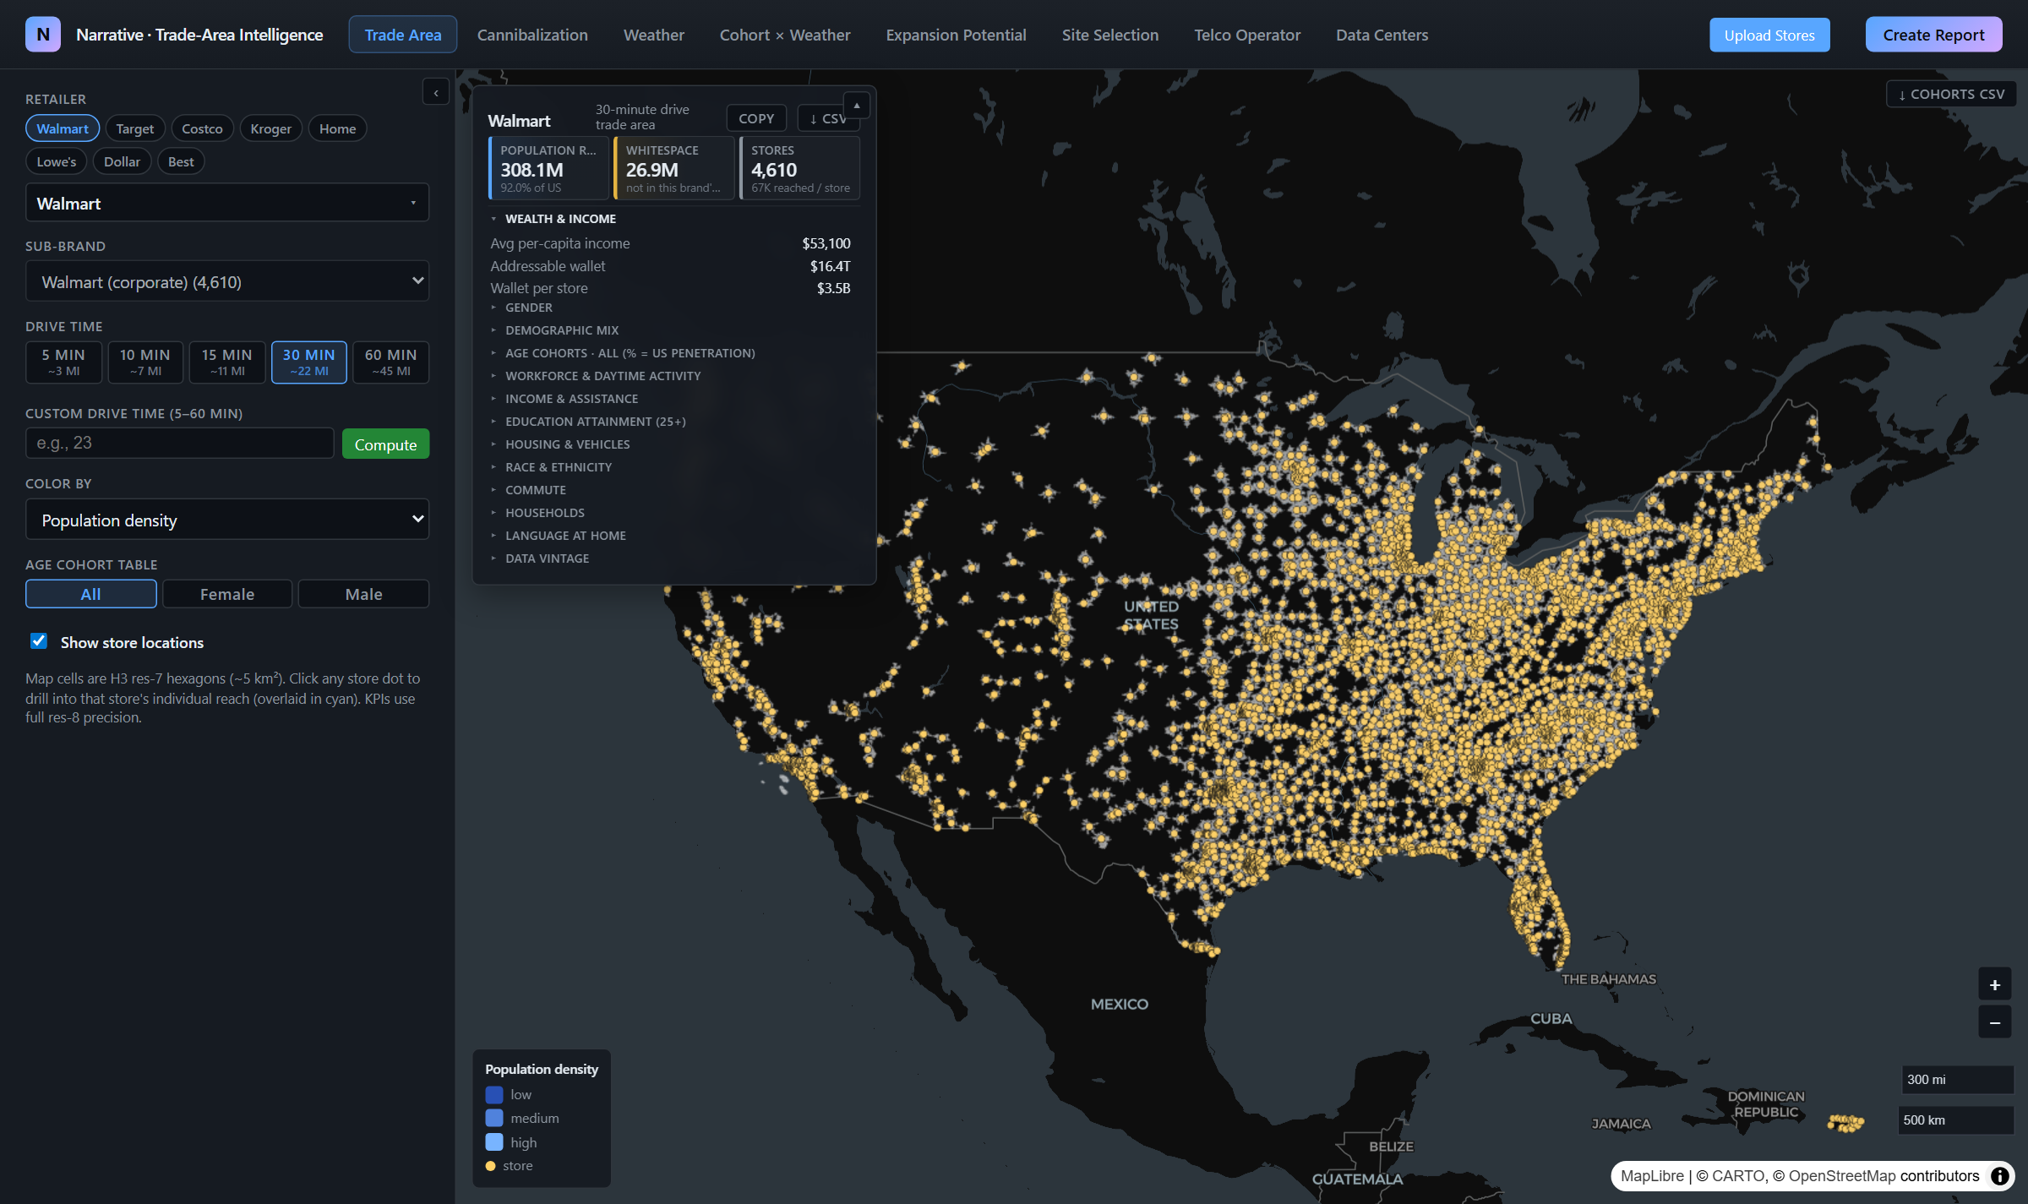Screen dimensions: 2028x1204
Task: Download the panel CSV
Action: (828, 118)
